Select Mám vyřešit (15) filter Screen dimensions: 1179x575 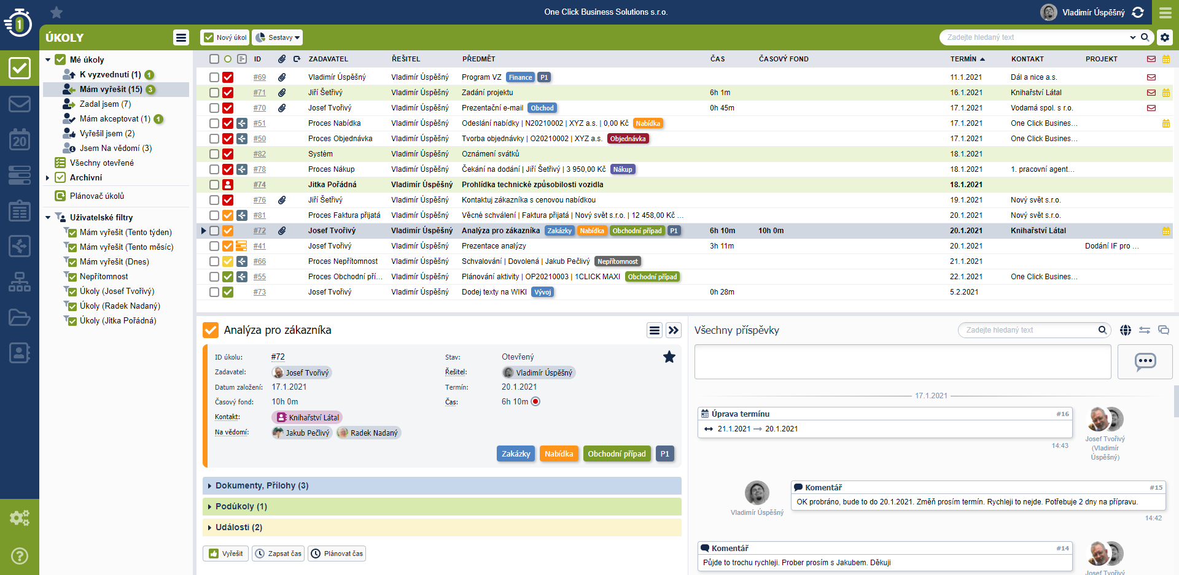pyautogui.click(x=116, y=90)
